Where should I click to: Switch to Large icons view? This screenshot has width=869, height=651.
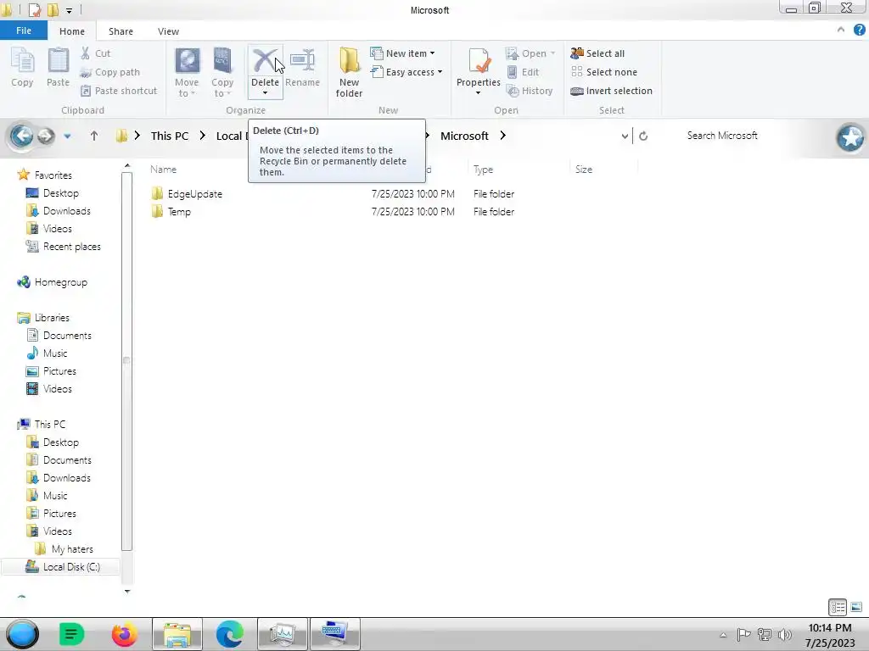pos(856,607)
